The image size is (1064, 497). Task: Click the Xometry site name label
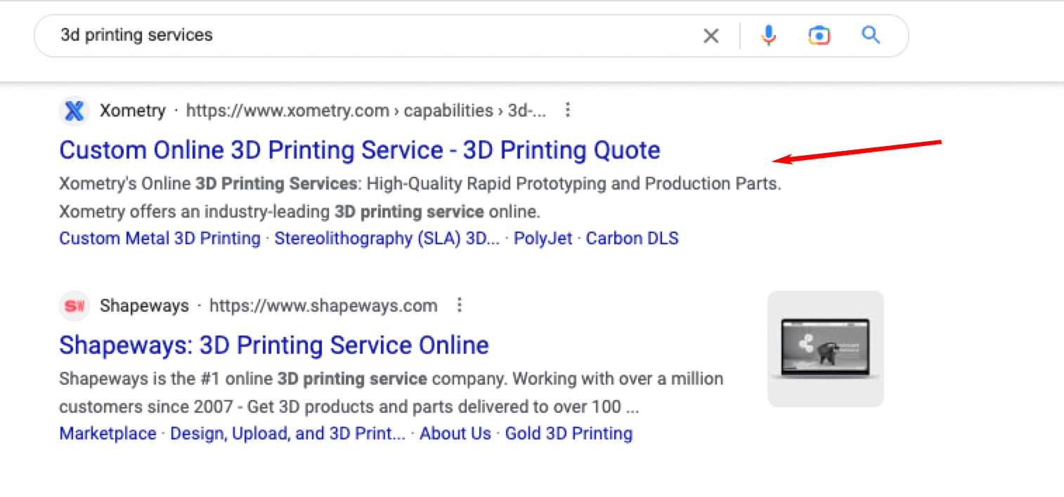pos(133,111)
